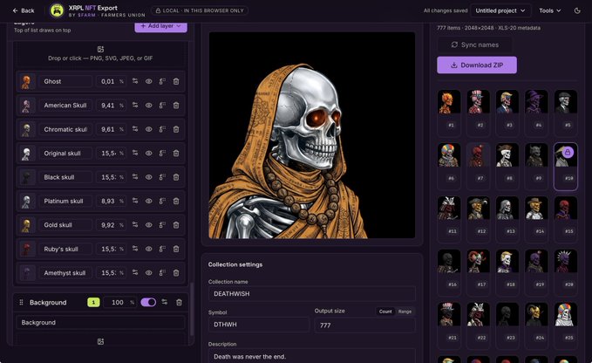The image size is (592, 363).
Task: Delete the Gold skull trait
Action: tap(176, 225)
